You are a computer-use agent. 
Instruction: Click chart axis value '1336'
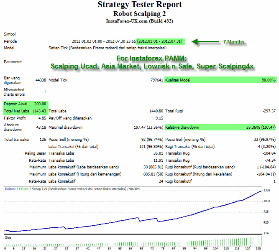tap(267, 191)
